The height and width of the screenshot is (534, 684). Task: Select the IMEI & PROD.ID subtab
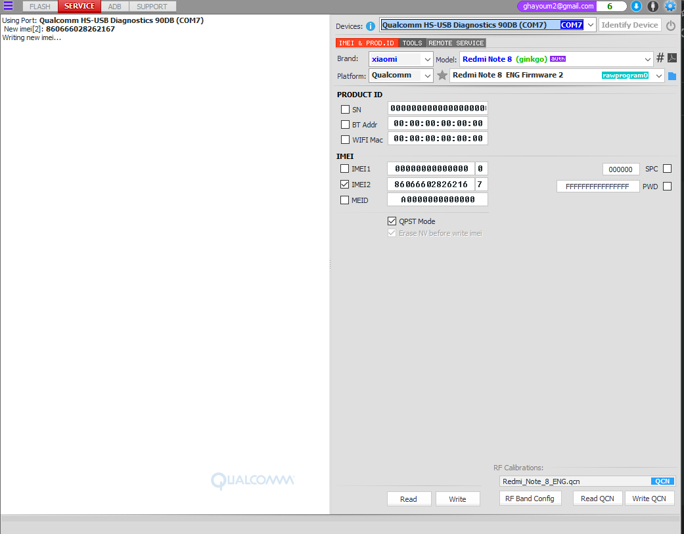[x=367, y=43]
